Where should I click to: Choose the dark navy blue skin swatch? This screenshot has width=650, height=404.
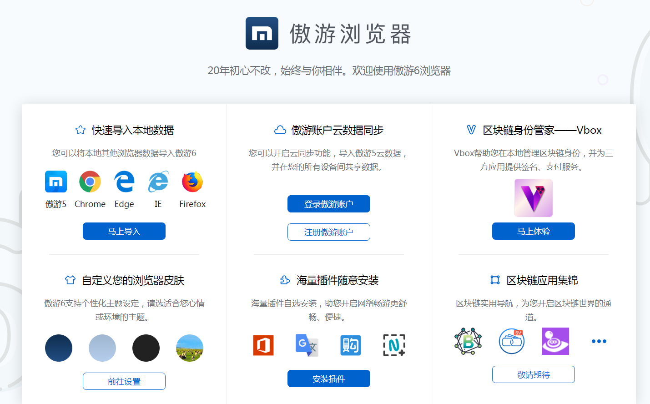coord(59,348)
